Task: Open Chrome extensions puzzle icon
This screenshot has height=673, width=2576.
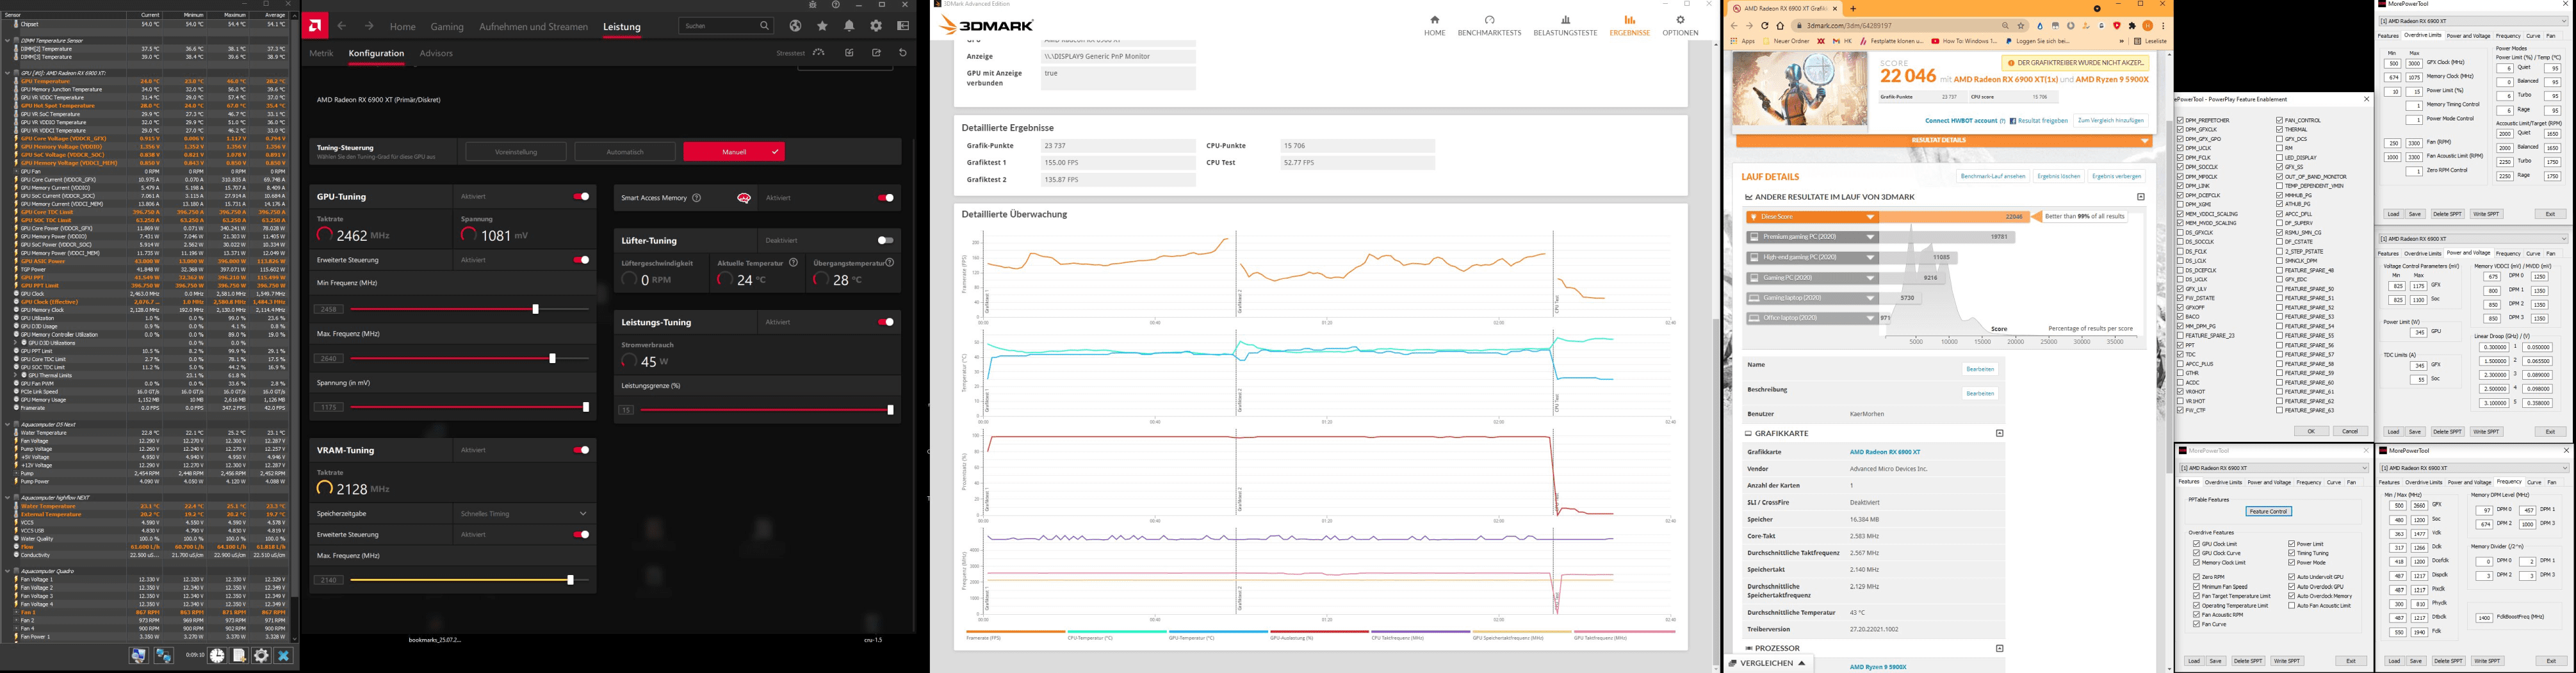Action: tap(2132, 26)
